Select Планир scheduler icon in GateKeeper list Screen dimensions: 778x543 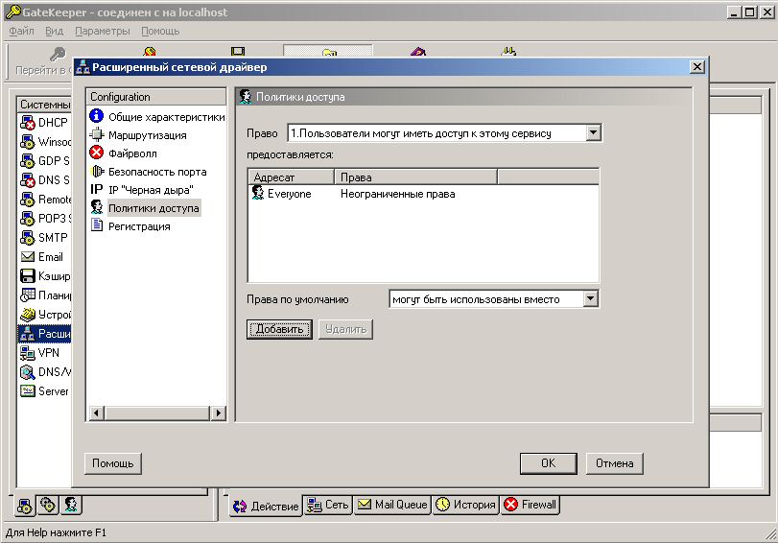click(x=27, y=295)
